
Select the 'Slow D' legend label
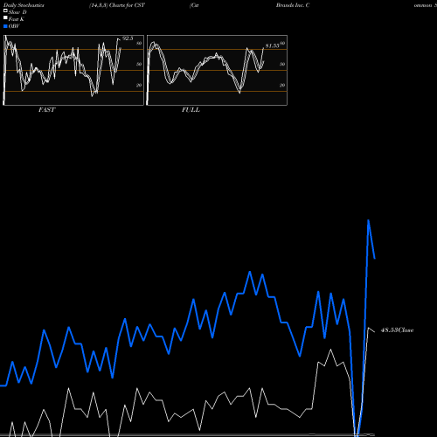17,12
